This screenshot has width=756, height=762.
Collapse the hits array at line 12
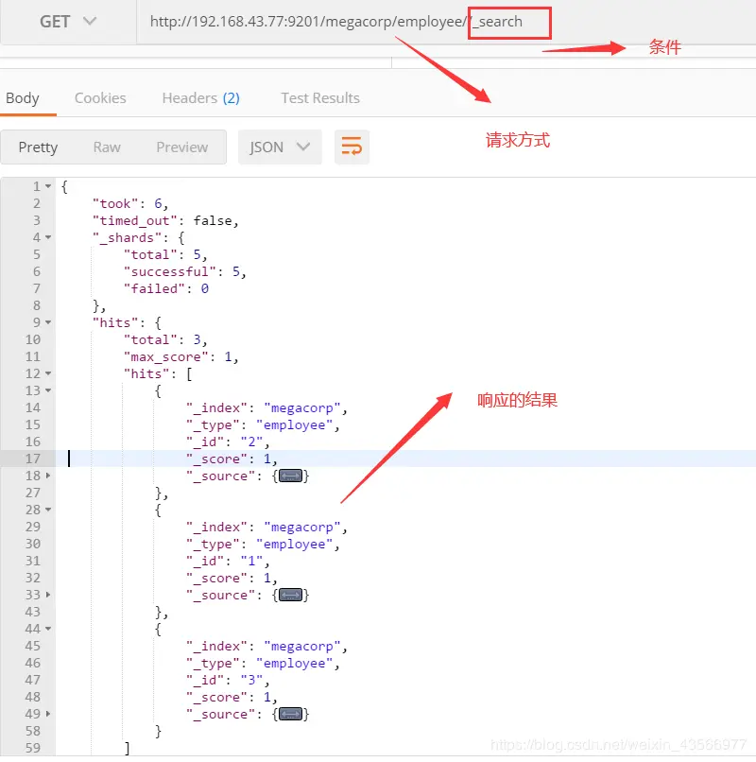(48, 373)
